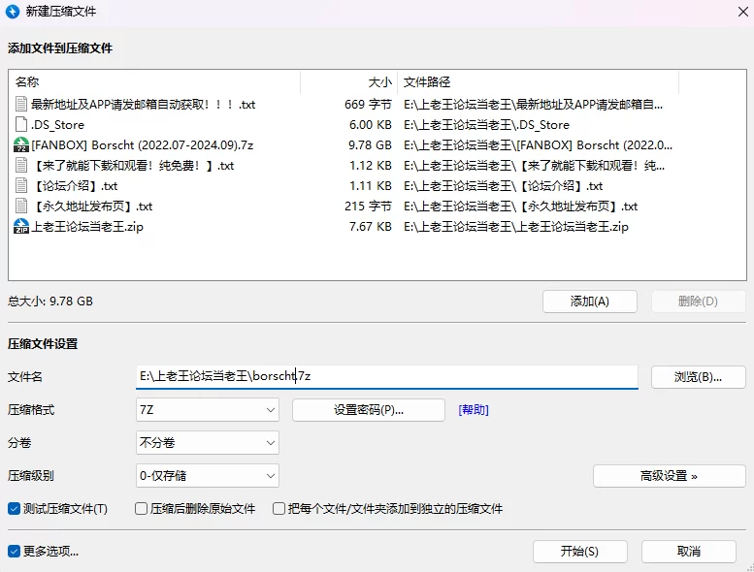The image size is (754, 572).
Task: Open the [帮助] link
Action: click(474, 410)
